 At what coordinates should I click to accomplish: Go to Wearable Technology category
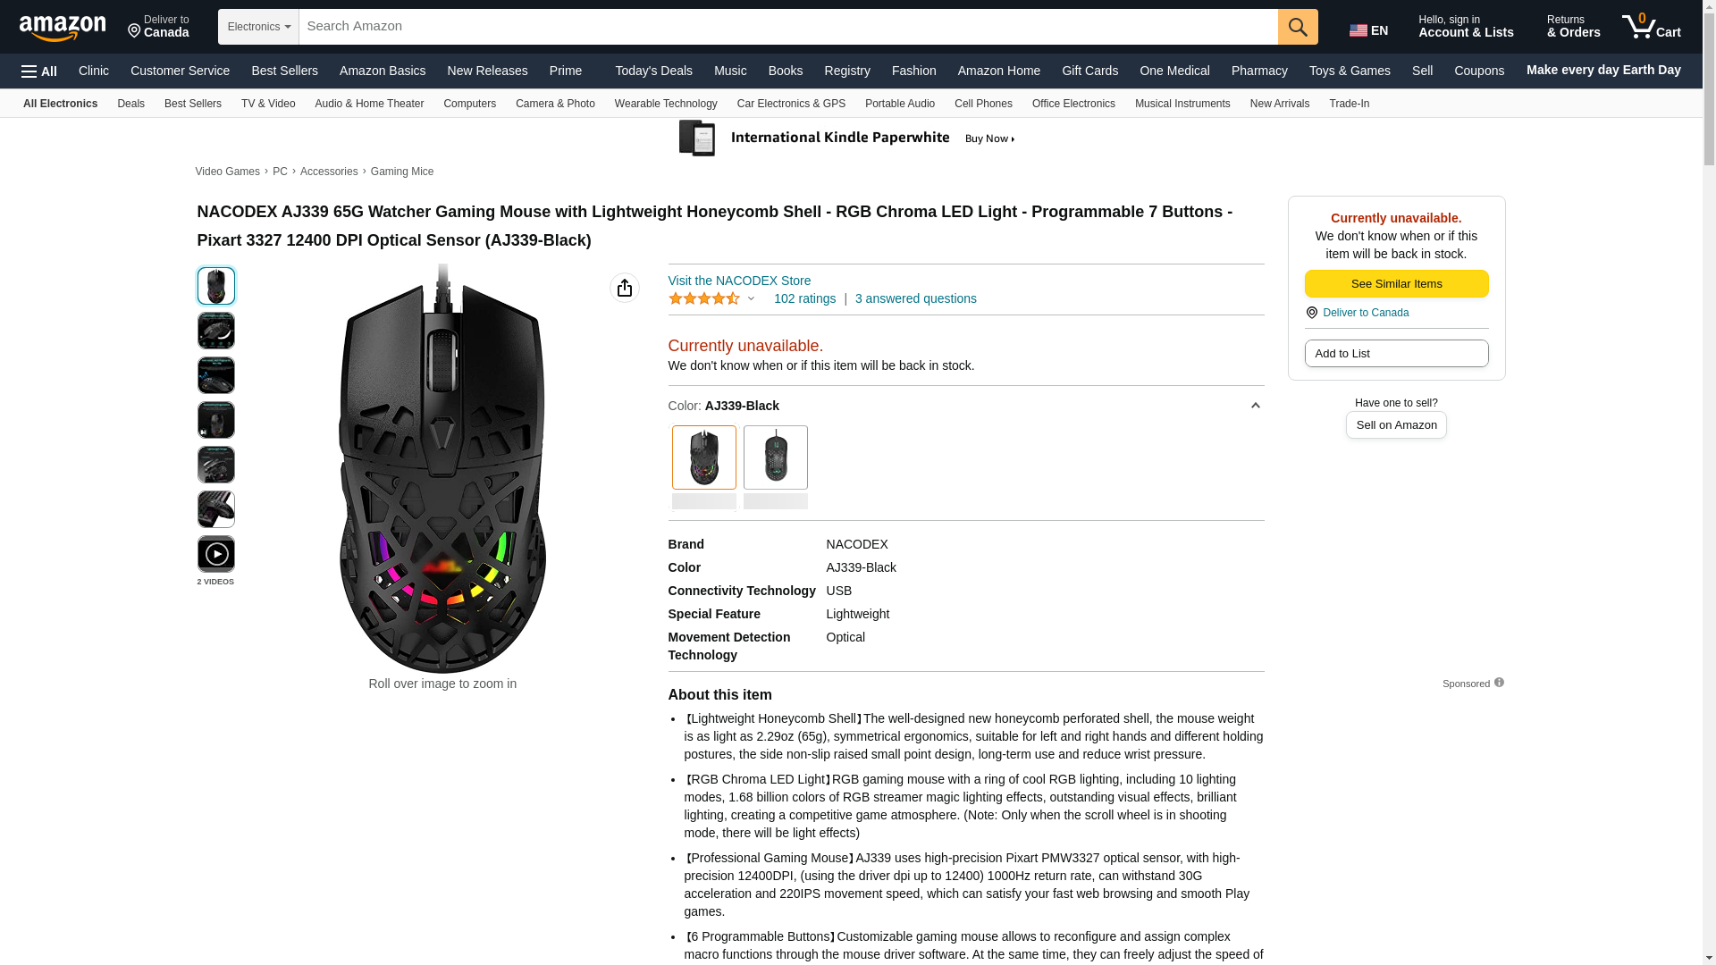tap(665, 104)
